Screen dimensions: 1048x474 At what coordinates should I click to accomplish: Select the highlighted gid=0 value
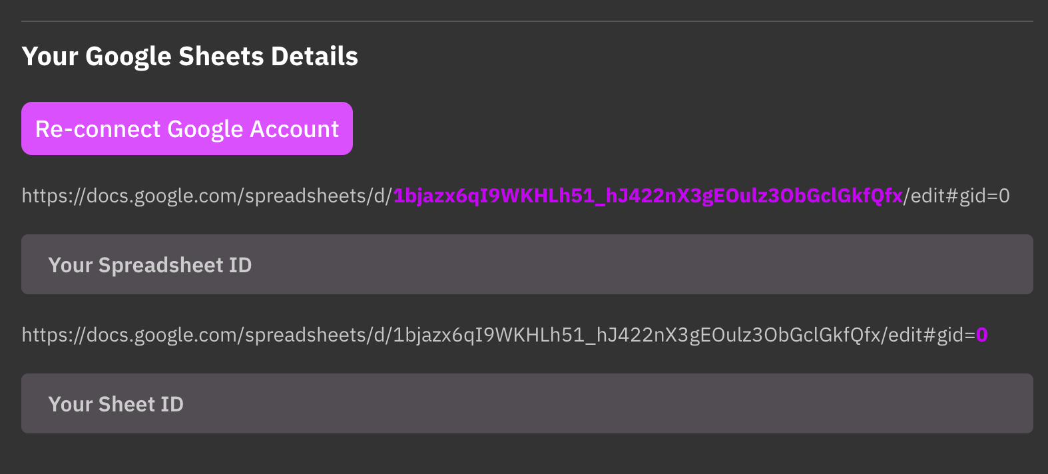coord(984,335)
